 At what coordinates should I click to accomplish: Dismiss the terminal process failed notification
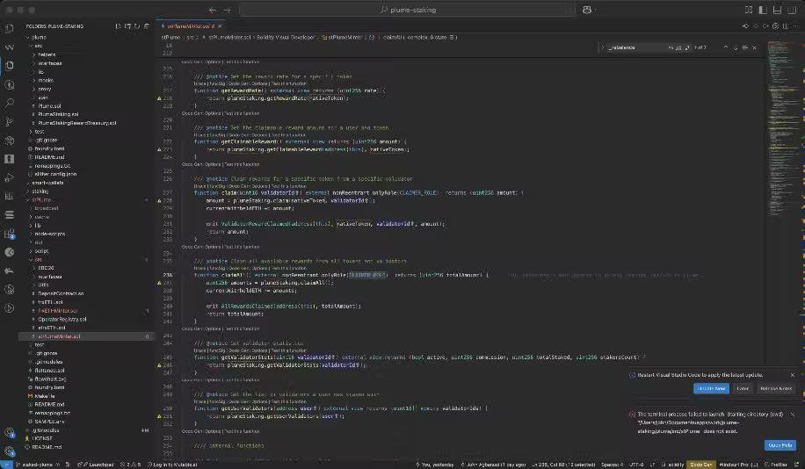pos(792,414)
